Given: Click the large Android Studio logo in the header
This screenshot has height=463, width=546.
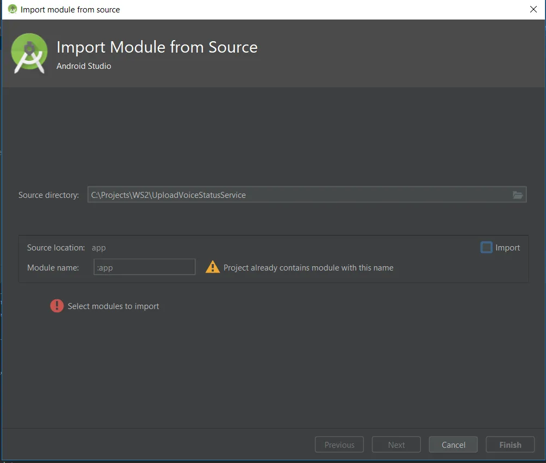Looking at the screenshot, I should (x=29, y=53).
